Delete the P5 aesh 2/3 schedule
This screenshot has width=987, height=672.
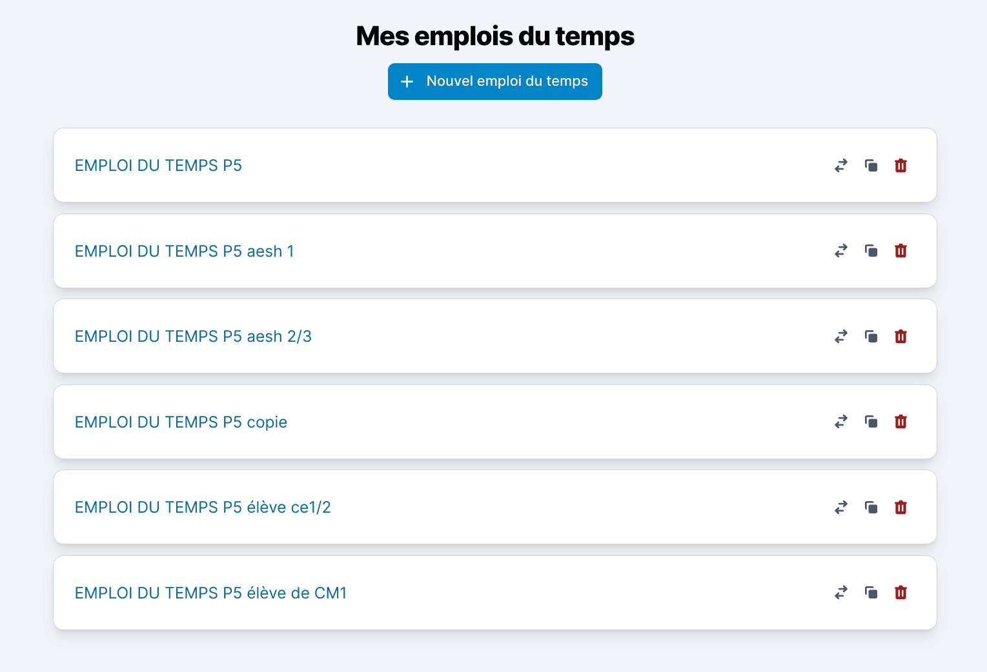coord(901,337)
